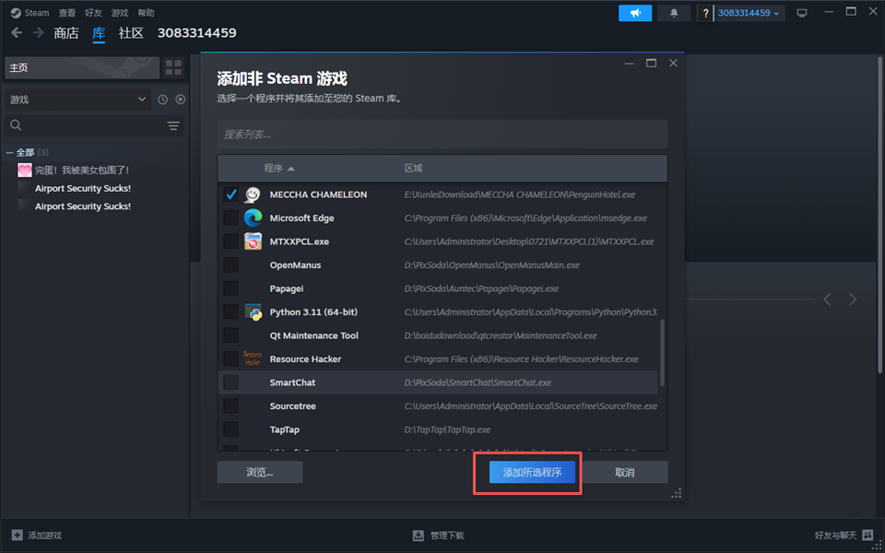The height and width of the screenshot is (553, 885).
Task: Click the library search magnifier icon
Action: point(16,125)
